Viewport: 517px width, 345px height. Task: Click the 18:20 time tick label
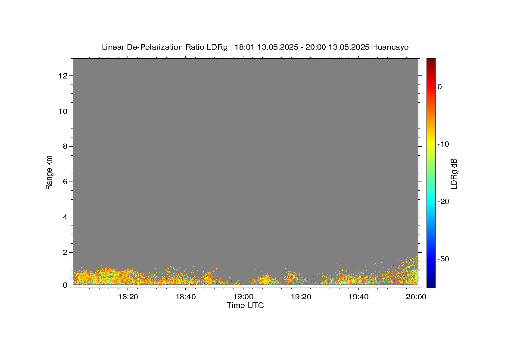128,297
